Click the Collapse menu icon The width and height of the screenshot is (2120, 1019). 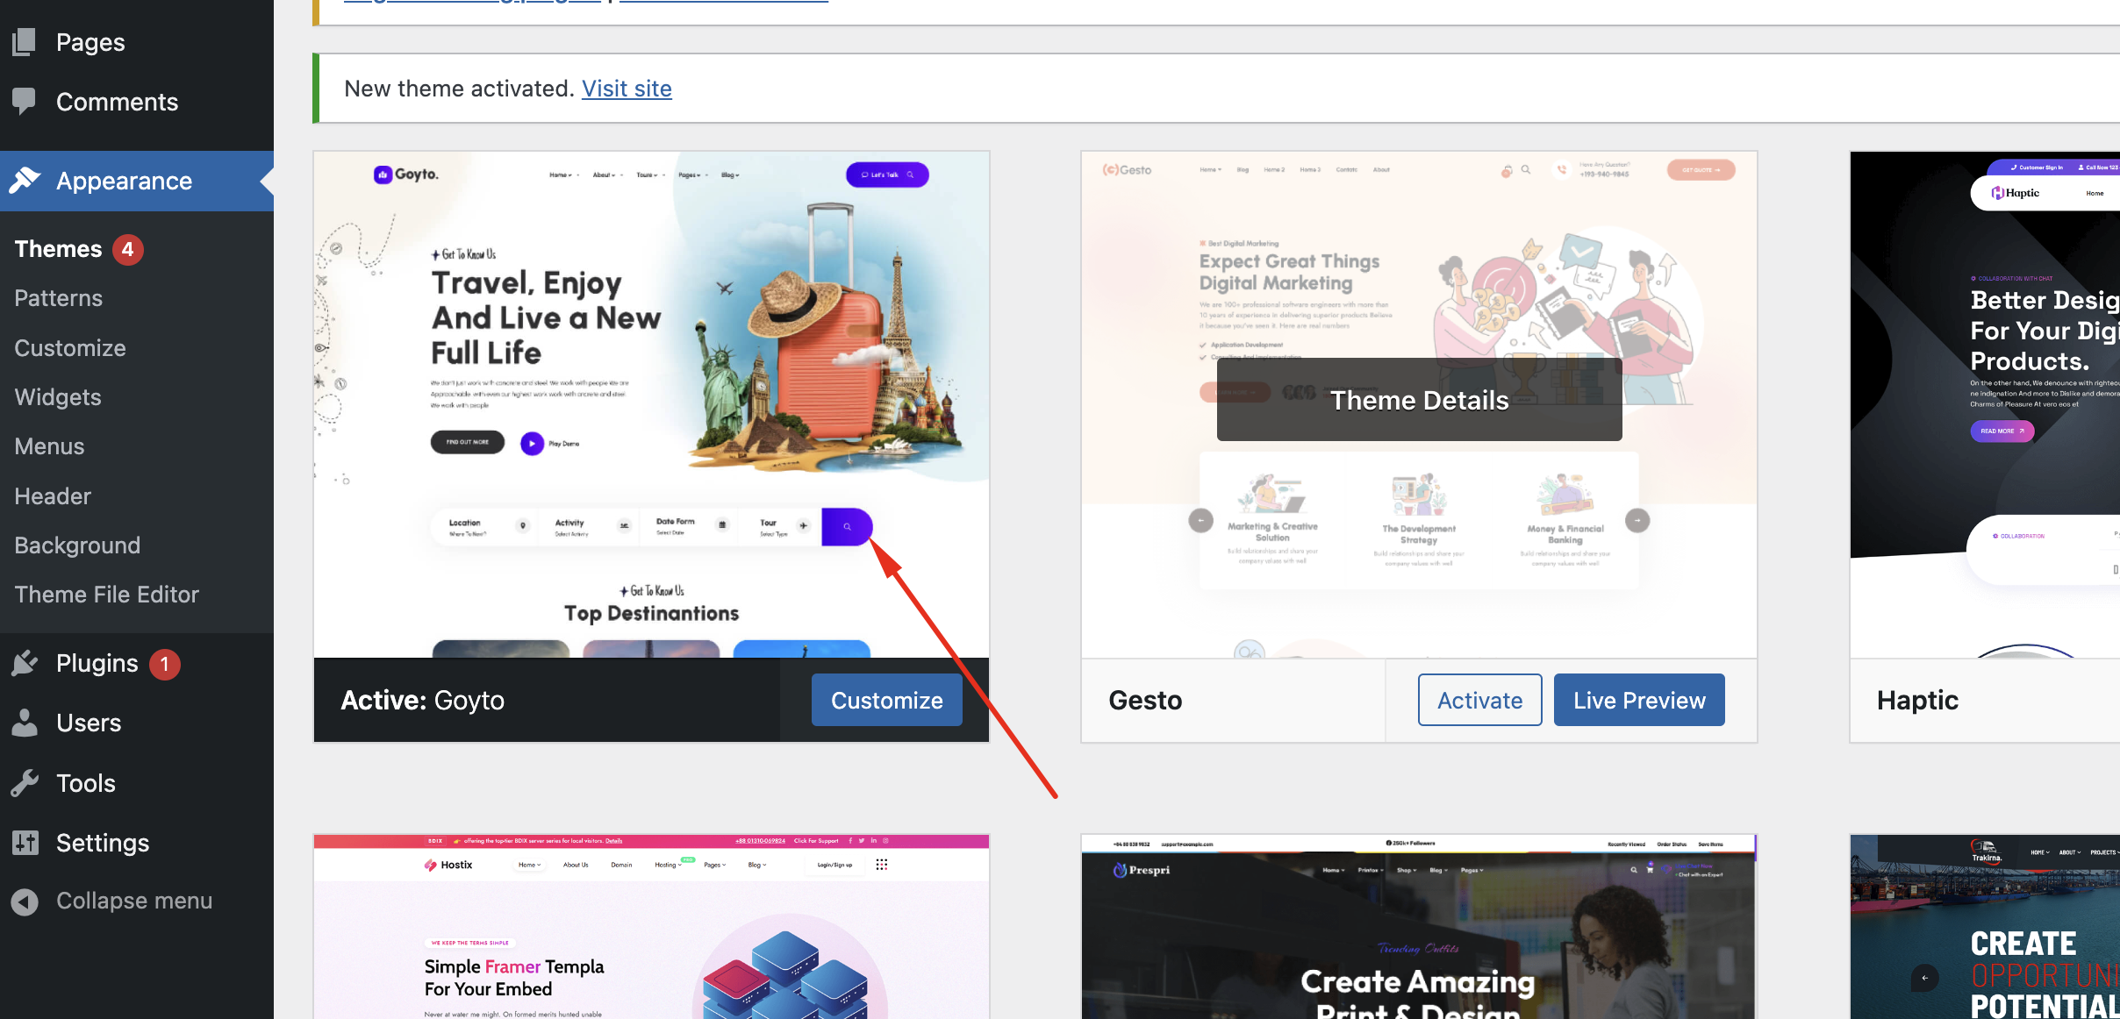point(25,899)
